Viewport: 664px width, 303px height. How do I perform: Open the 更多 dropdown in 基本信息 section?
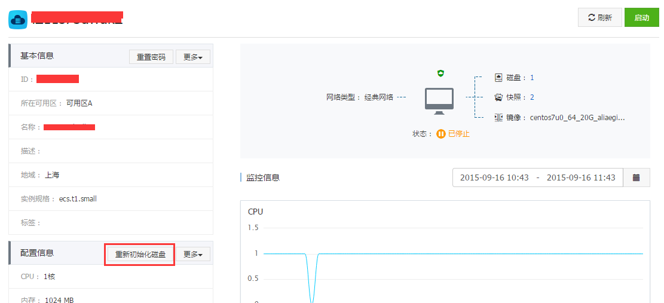[x=192, y=57]
